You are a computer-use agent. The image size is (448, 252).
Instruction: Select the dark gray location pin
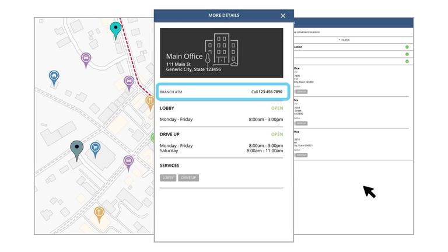point(76,149)
